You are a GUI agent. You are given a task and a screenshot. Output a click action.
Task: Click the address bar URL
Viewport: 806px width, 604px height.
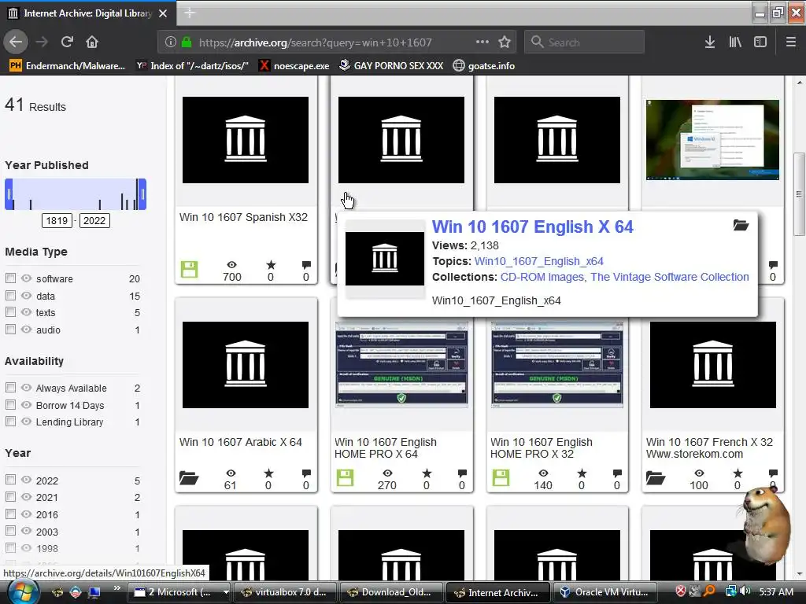pos(316,42)
